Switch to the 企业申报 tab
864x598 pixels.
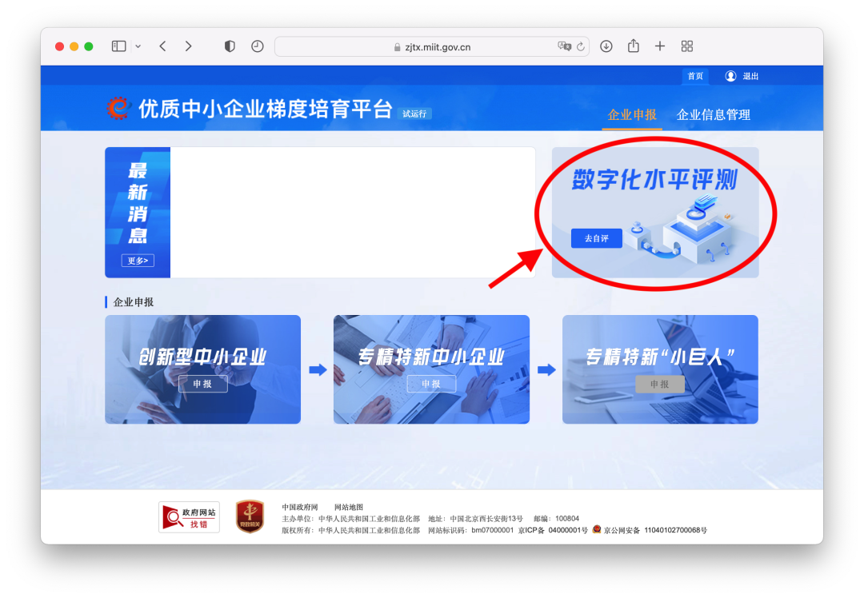[632, 114]
